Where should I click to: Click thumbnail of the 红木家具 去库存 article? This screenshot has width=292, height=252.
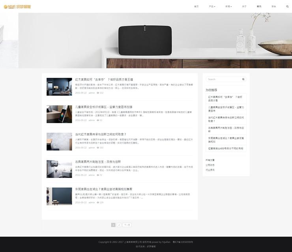tap(59, 87)
